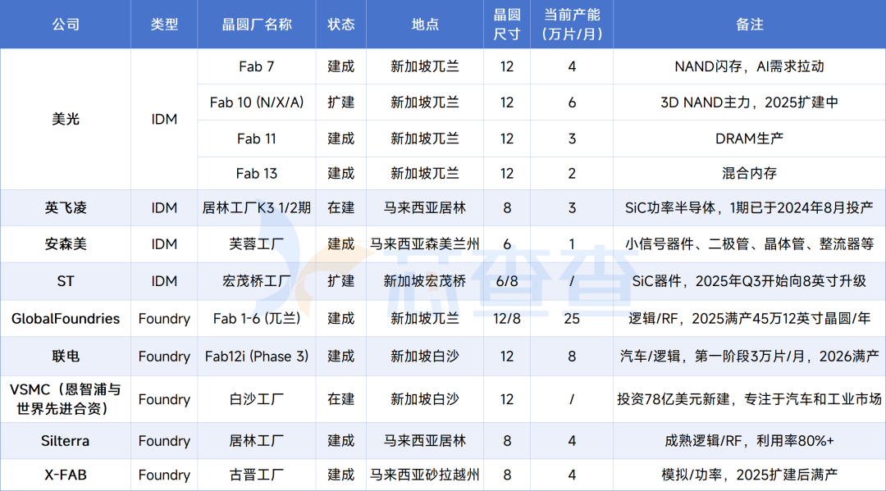Image resolution: width=886 pixels, height=491 pixels.
Task: Select the Fab 11 cell
Action: [x=257, y=139]
